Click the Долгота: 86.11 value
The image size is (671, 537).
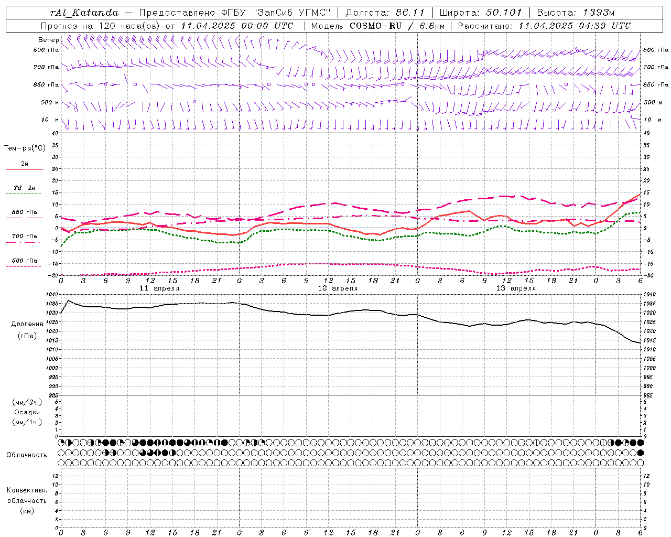click(x=385, y=13)
